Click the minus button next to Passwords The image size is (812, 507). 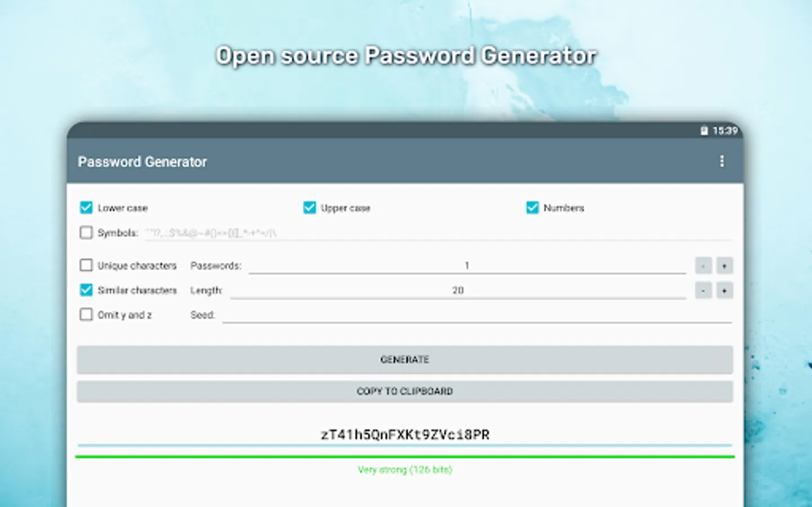point(703,265)
